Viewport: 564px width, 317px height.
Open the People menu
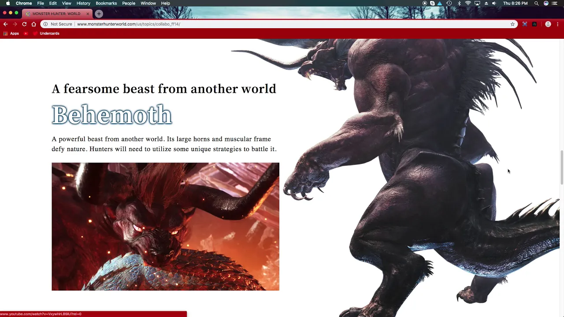coord(129,3)
